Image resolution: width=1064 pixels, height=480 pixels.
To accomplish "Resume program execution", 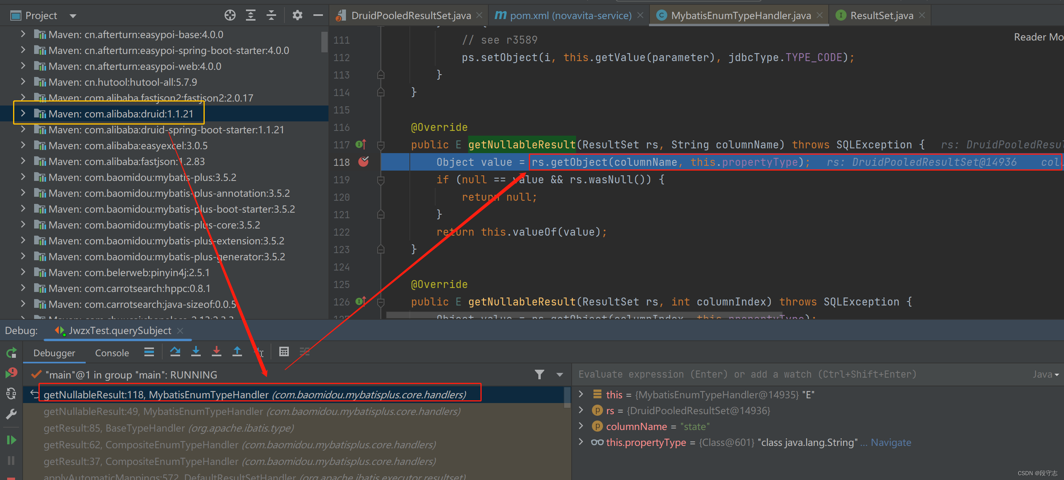I will pos(11,439).
